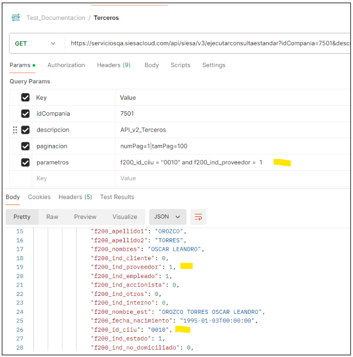
Task: Open the Test Results tab
Action: click(x=117, y=197)
